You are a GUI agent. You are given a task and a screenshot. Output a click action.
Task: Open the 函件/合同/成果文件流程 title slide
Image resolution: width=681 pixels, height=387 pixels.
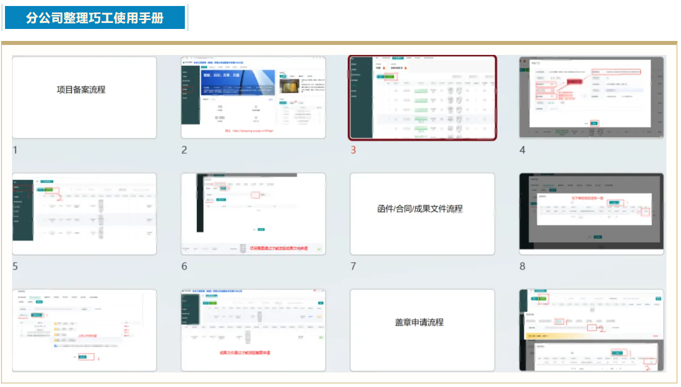click(x=422, y=214)
